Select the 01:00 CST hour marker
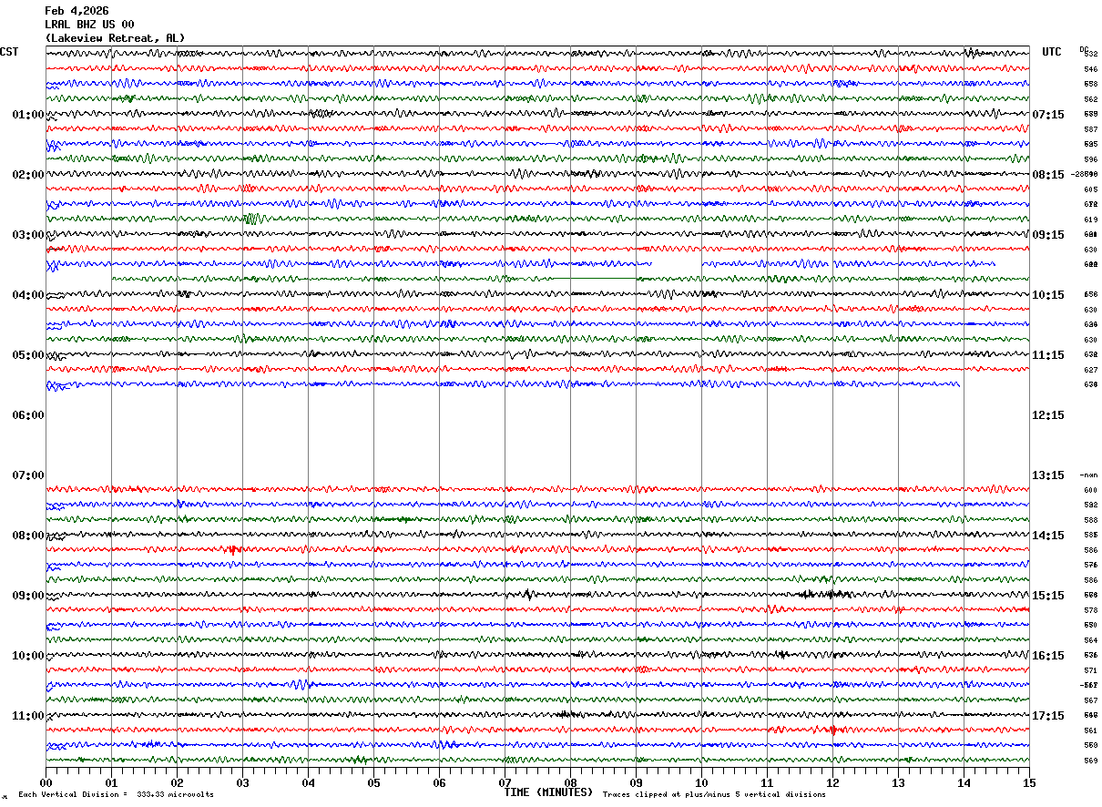 coord(28,115)
